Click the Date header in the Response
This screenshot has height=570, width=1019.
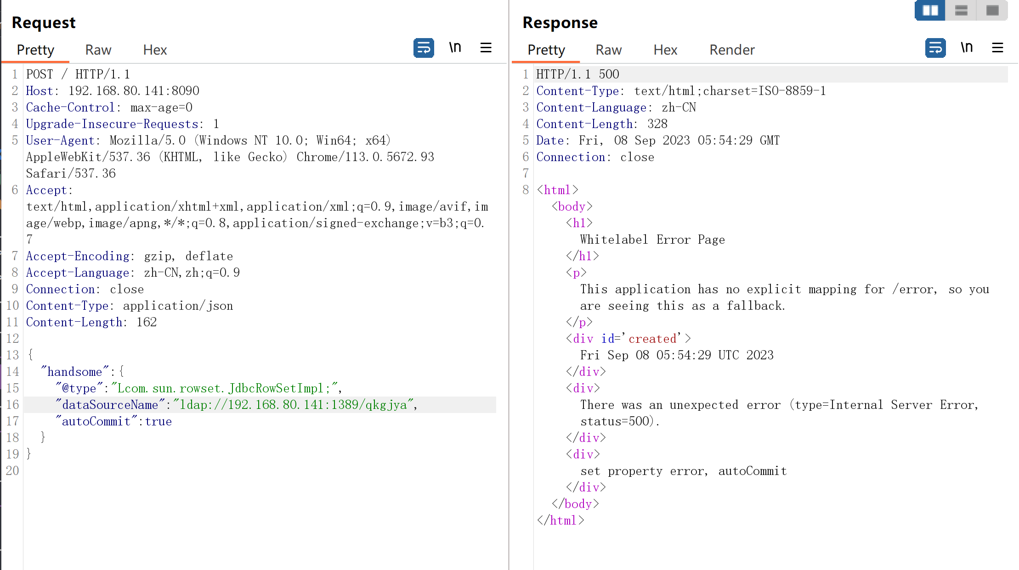click(658, 140)
